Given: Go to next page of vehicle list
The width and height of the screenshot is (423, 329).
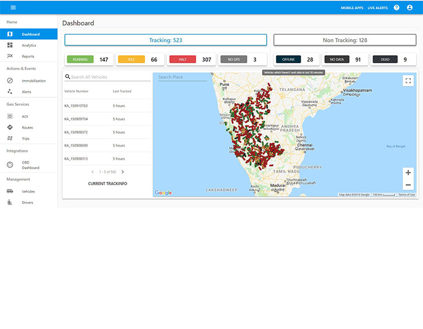Looking at the screenshot, I should [x=123, y=172].
